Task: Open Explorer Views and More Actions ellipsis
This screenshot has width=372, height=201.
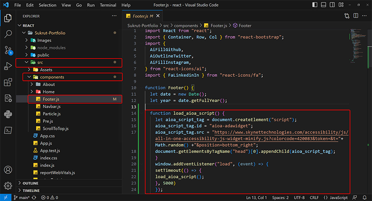Action: pos(114,16)
